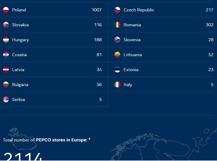Select the Croatia country name
The image size is (217, 161).
19,55
